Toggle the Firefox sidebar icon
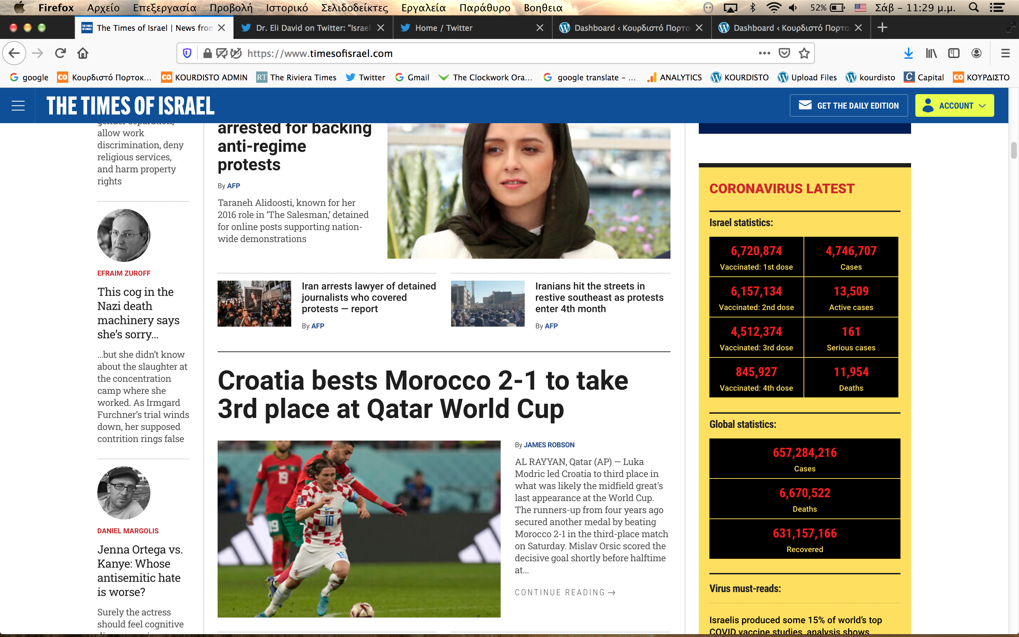Viewport: 1019px width, 637px height. click(954, 53)
